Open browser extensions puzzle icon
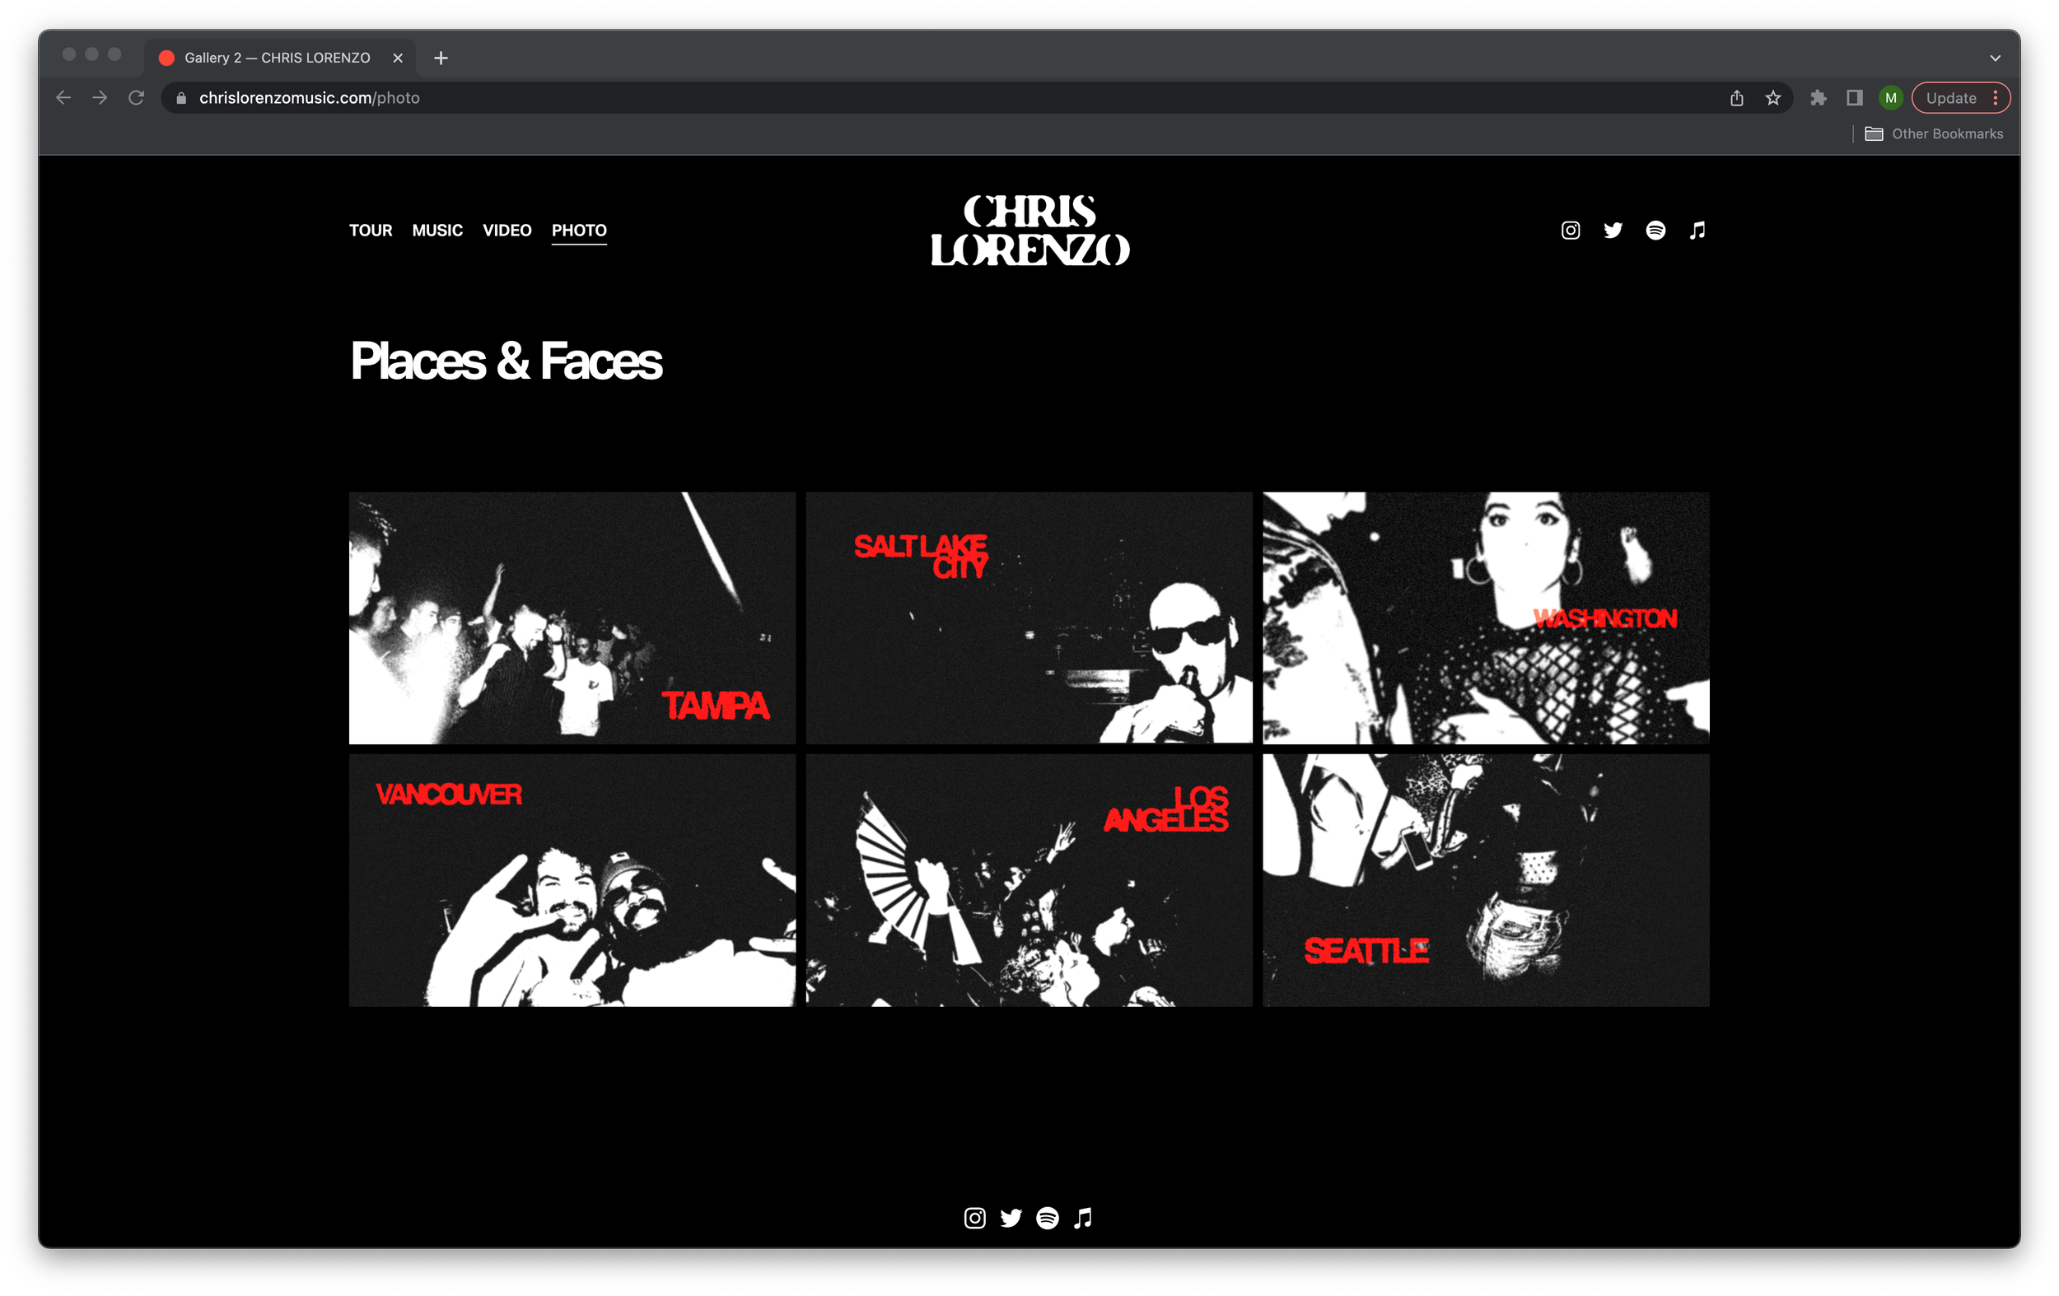The width and height of the screenshot is (2059, 1296). coord(1819,98)
